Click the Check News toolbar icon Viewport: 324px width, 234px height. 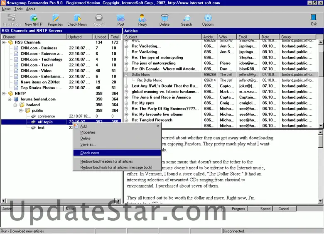click(77, 19)
